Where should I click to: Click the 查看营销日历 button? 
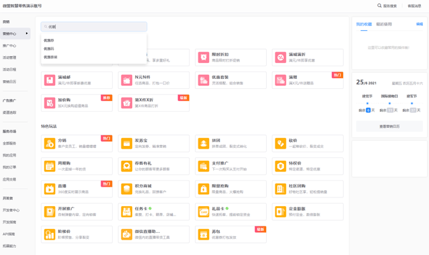pyautogui.click(x=389, y=126)
